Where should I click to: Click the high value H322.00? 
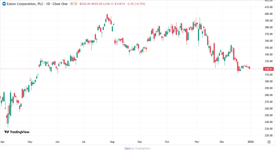point(97,4)
